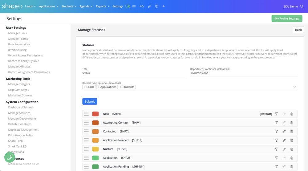
Task: Toggle the green switch beside Settings
Action: (x=128, y=6)
